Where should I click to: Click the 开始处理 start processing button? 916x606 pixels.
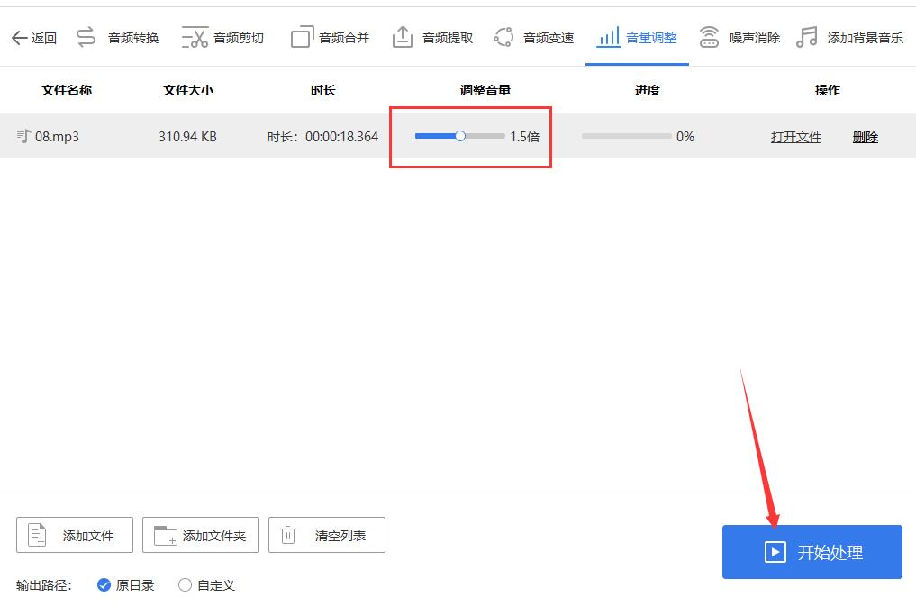(811, 552)
